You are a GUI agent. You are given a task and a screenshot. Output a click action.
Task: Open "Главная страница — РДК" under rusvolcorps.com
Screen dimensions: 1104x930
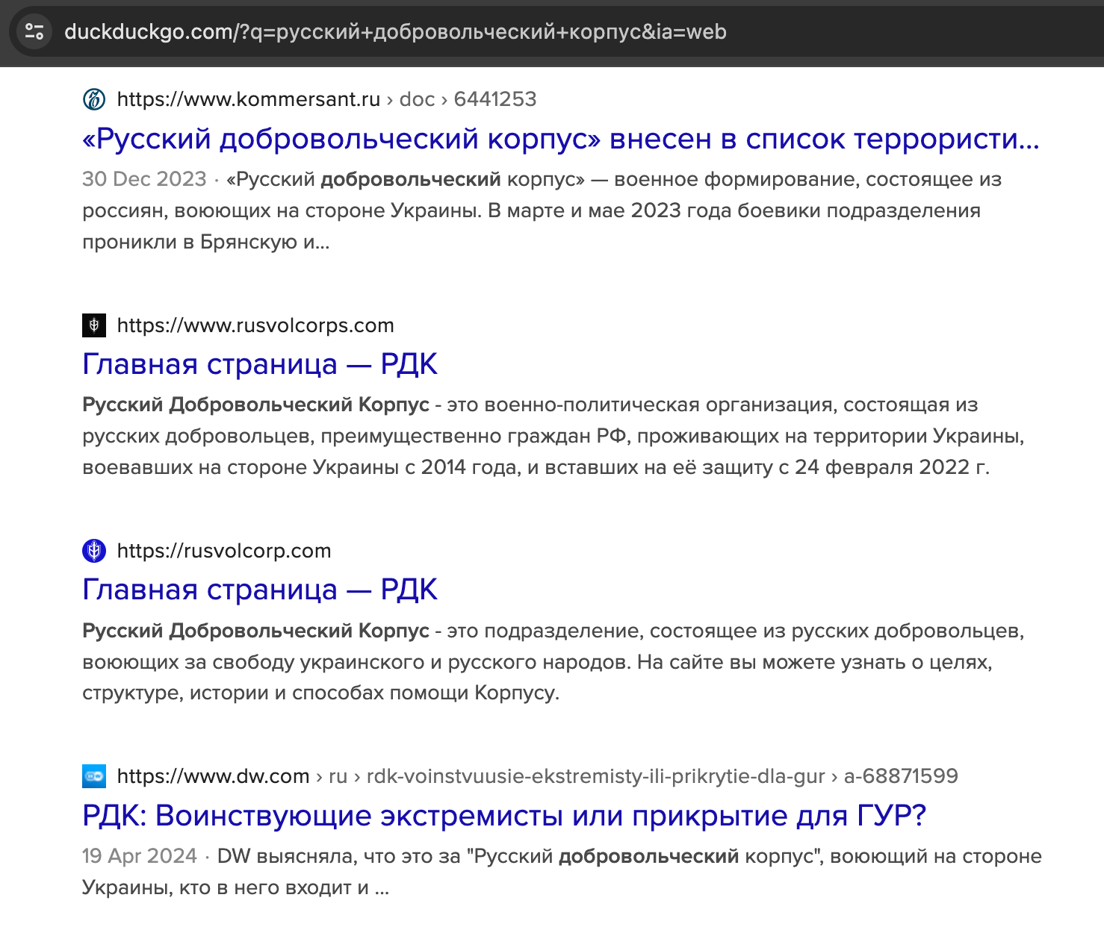click(x=259, y=364)
